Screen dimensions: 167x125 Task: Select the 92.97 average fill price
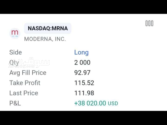click(x=82, y=73)
